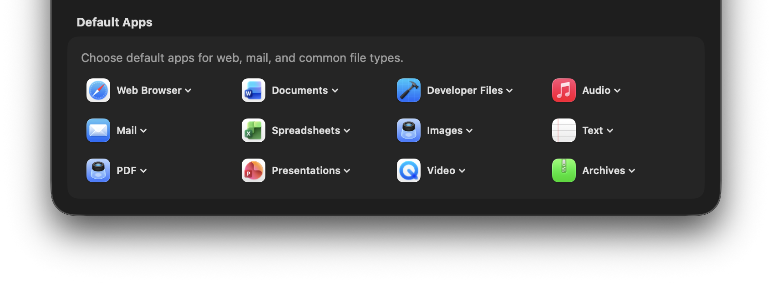Screen dimensions: 772x283
Task: Click the Preview icon next to PDF
Action: 98,170
